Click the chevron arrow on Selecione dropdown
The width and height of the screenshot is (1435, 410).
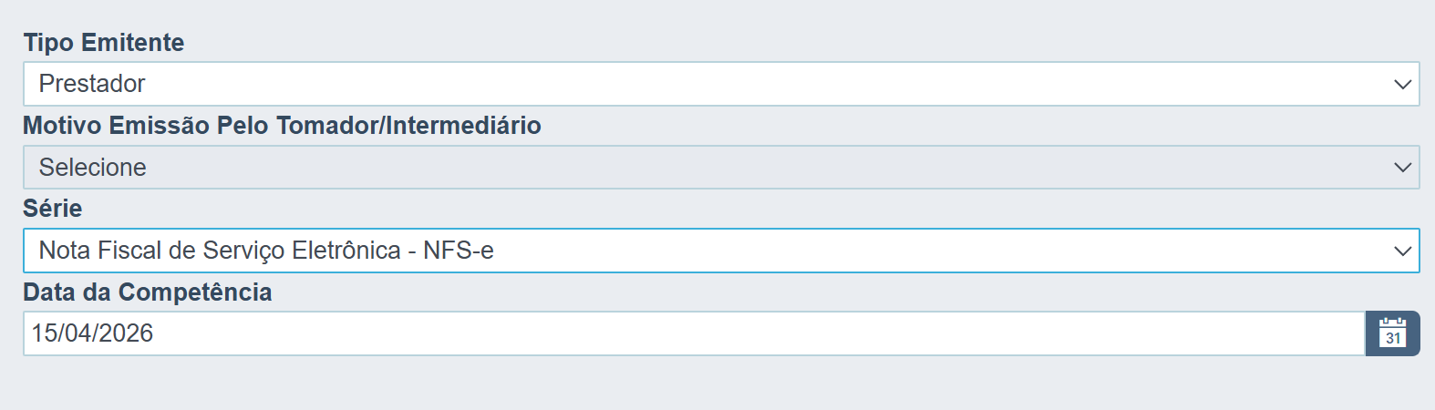(x=1402, y=168)
